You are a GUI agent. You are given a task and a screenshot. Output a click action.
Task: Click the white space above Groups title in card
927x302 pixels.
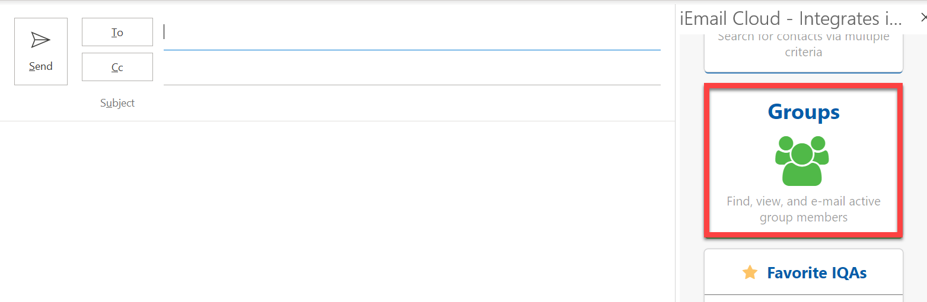804,92
